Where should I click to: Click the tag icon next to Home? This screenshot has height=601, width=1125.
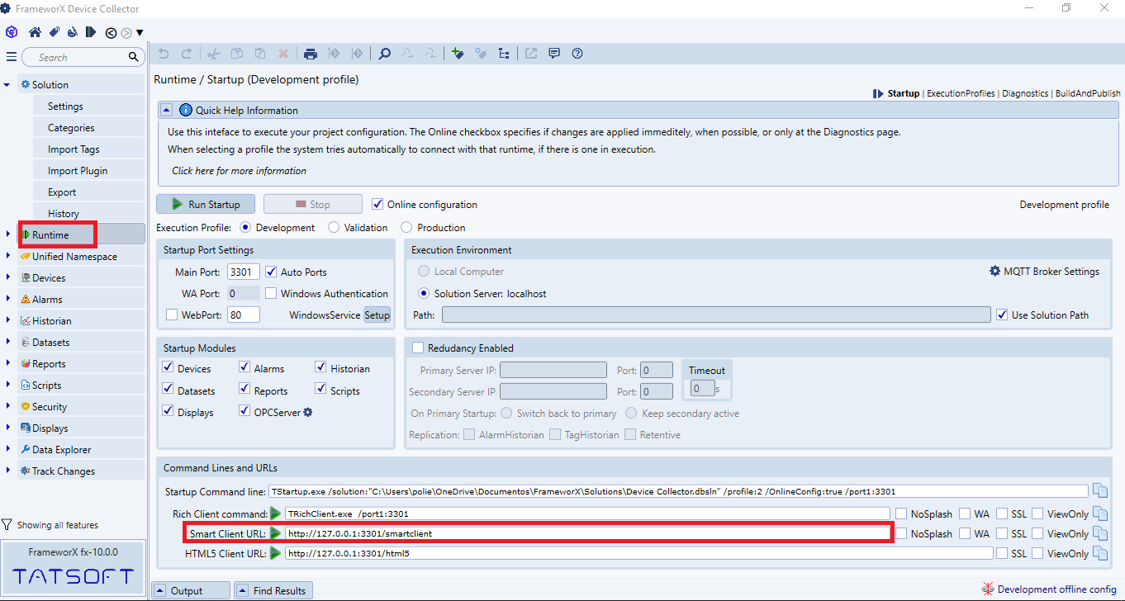(54, 32)
